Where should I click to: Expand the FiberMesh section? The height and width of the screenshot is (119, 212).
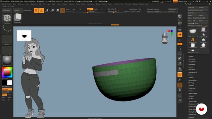pyautogui.click(x=192, y=70)
